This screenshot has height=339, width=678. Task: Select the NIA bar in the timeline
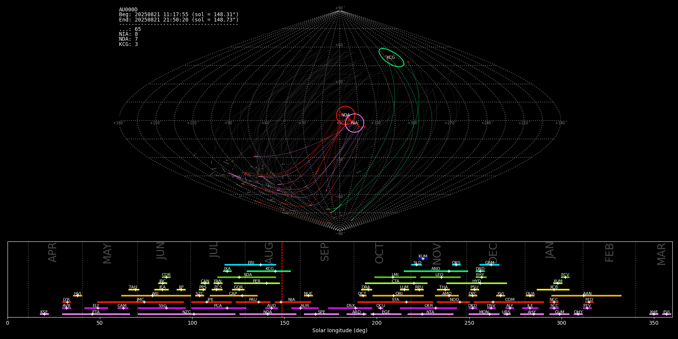[x=293, y=302]
